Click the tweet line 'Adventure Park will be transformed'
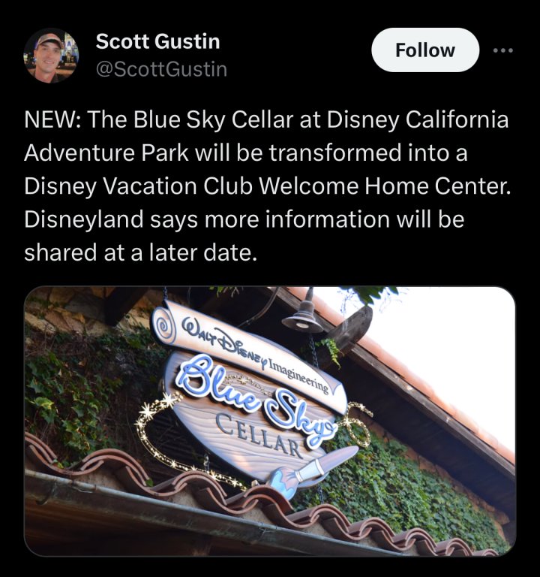The height and width of the screenshot is (577, 540). tap(245, 153)
